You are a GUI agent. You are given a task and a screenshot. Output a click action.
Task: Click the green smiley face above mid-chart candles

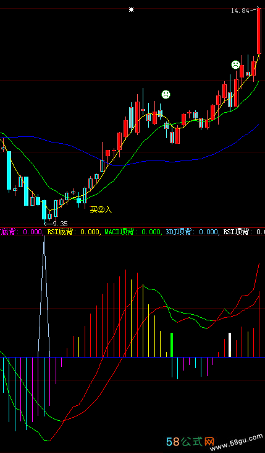click(166, 94)
